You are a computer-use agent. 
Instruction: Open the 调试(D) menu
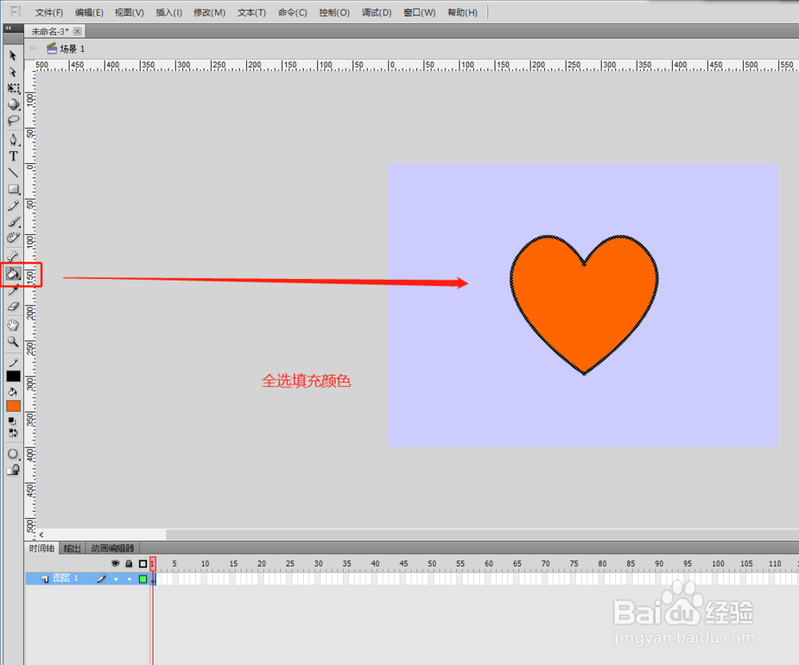(376, 12)
